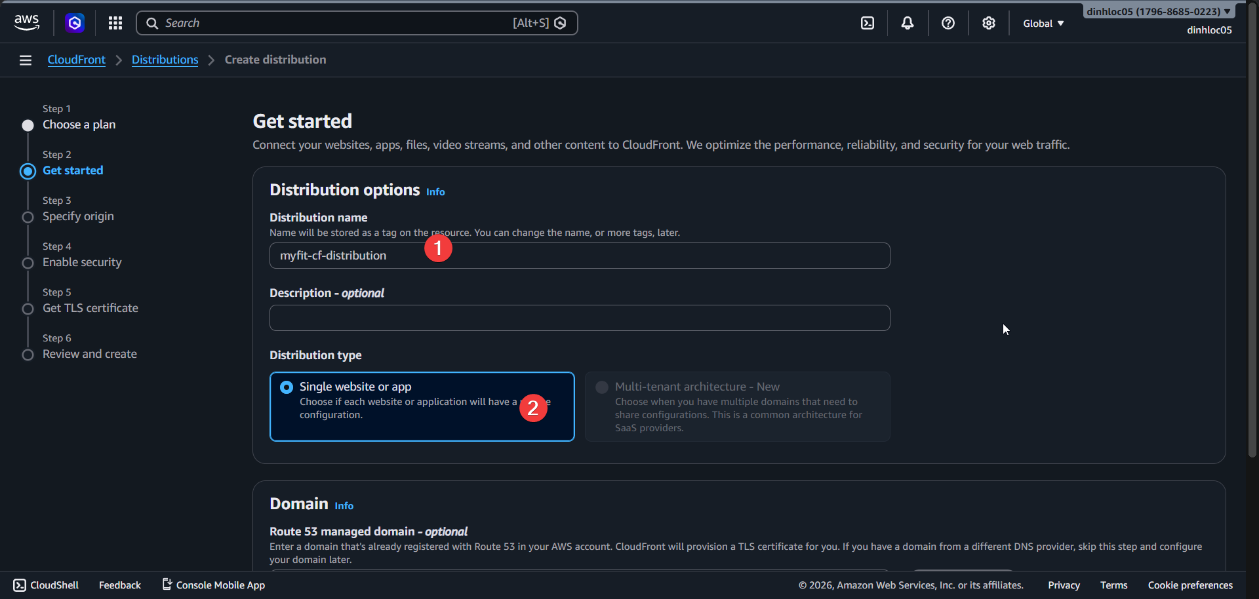The width and height of the screenshot is (1259, 599).
Task: Open the settings gear icon
Action: [988, 23]
